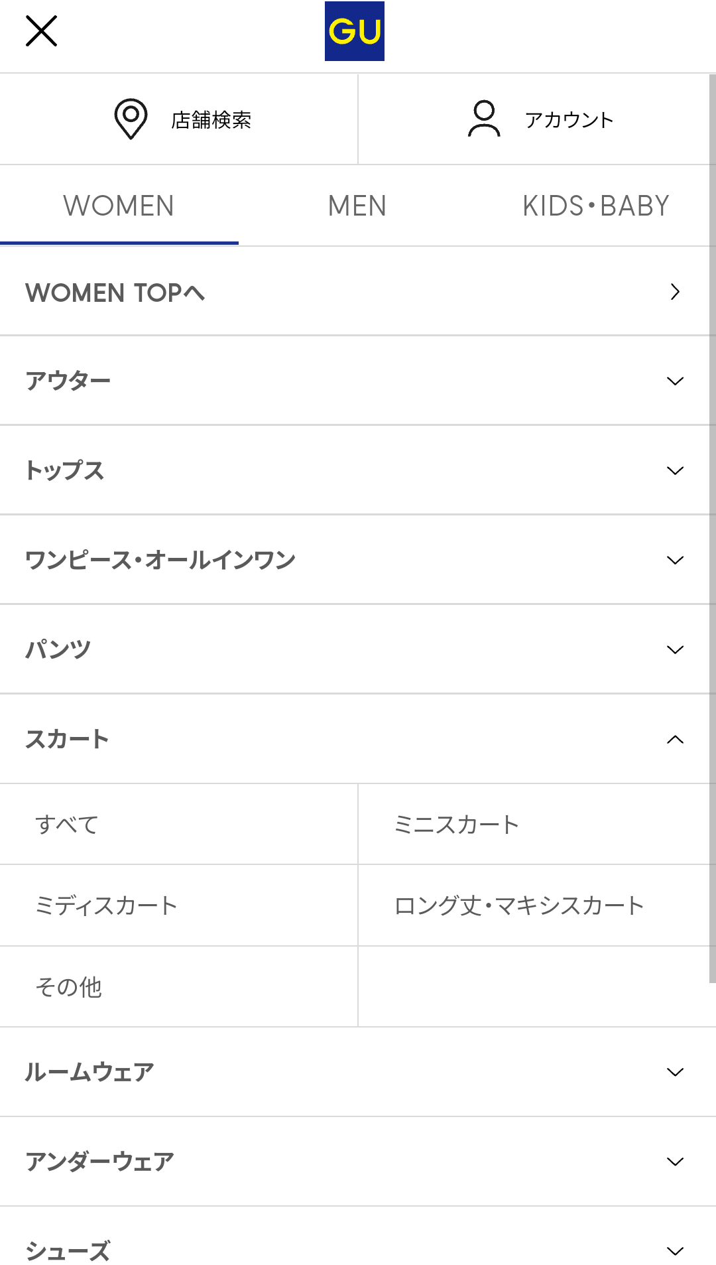Expand the トップス category
The image size is (716, 1265).
tap(675, 471)
